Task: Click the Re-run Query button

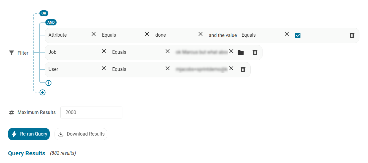Action: (x=29, y=134)
